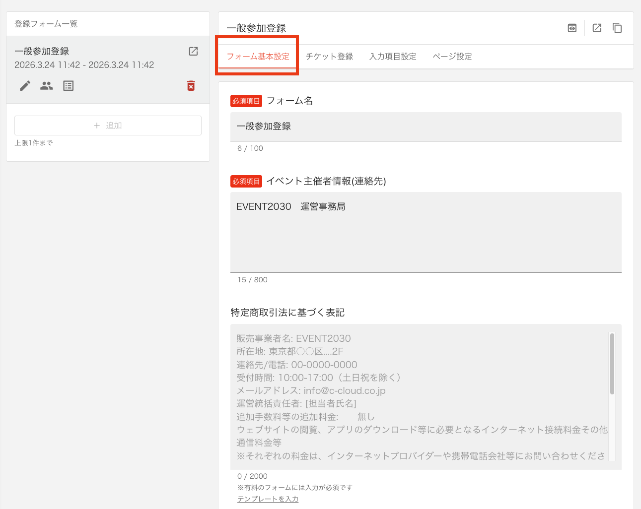Select the 一般参加登録 entry in 登録フォーム一覧
This screenshot has height=509, width=641.
[x=74, y=51]
